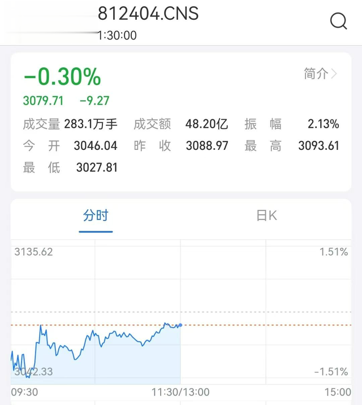This screenshot has height=405, width=362.
Task: Open the search magnifier icon
Action: [338, 21]
